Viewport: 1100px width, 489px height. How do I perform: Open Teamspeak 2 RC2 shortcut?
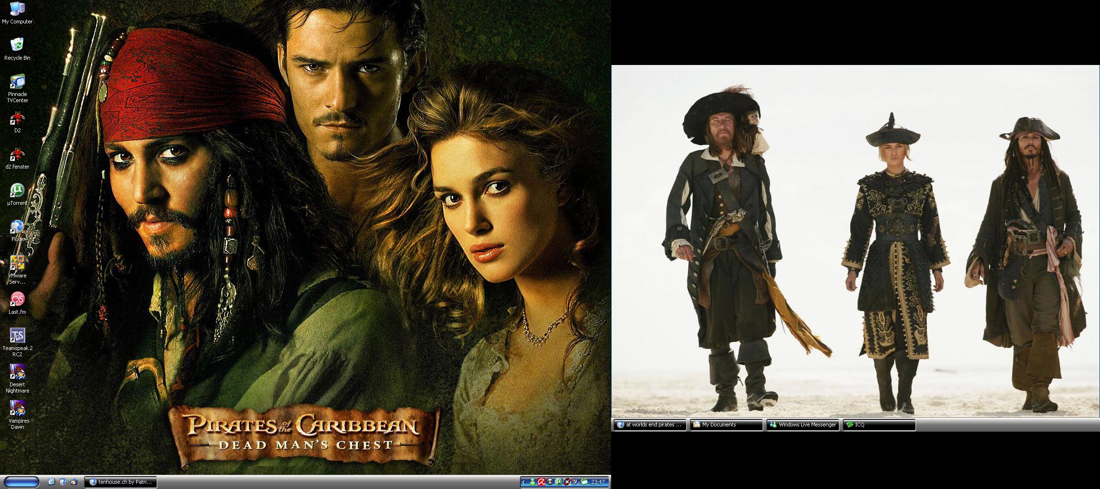click(x=17, y=336)
